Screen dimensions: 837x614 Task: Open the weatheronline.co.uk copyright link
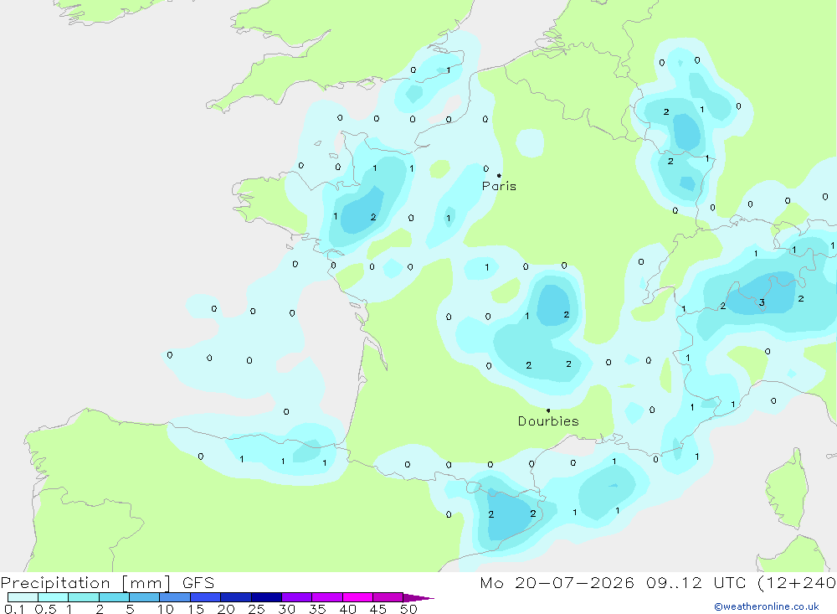pos(767,606)
